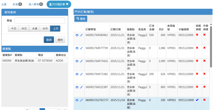Filter by 本週
218x110 pixels.
(x=34, y=28)
